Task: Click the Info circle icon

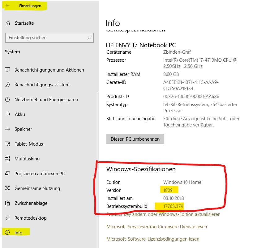Action: 7,233
